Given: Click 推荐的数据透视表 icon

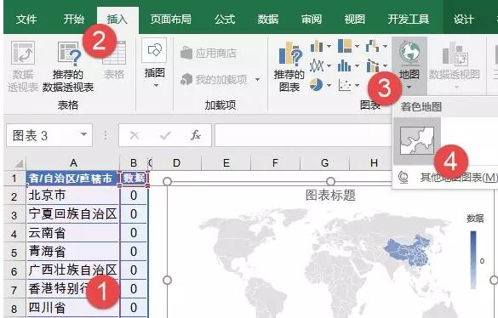Looking at the screenshot, I should (x=68, y=67).
